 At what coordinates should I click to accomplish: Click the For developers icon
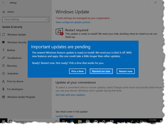[x=3, y=89]
